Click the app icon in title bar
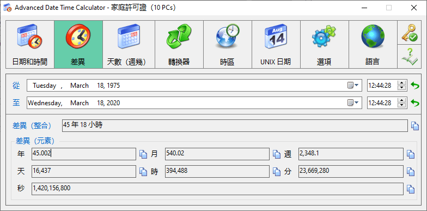The height and width of the screenshot is (211, 427). (x=8, y=8)
